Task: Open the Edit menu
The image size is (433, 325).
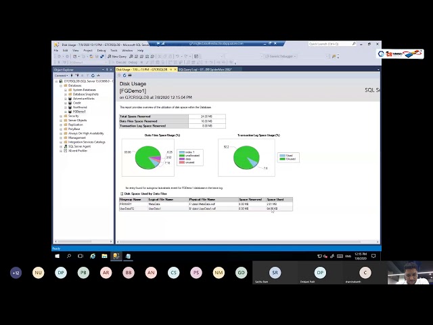Action: (65, 51)
